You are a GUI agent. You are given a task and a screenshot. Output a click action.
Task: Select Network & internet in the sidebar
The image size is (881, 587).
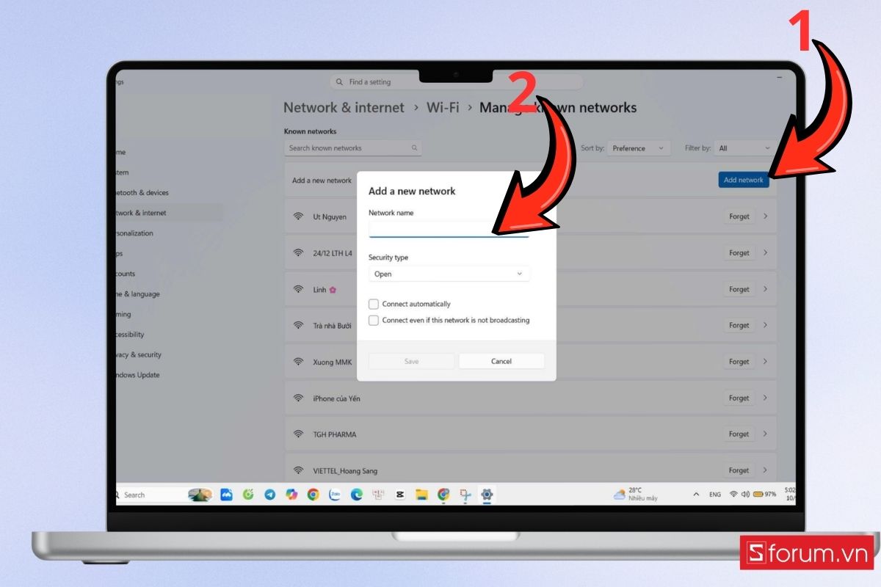coord(140,213)
